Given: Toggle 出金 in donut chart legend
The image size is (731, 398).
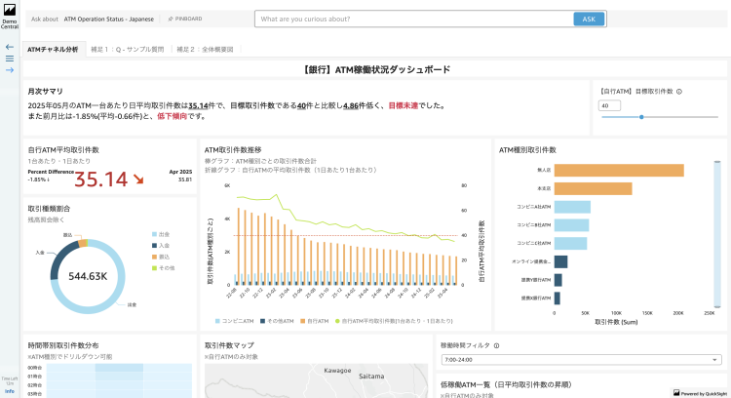Looking at the screenshot, I should click(161, 234).
